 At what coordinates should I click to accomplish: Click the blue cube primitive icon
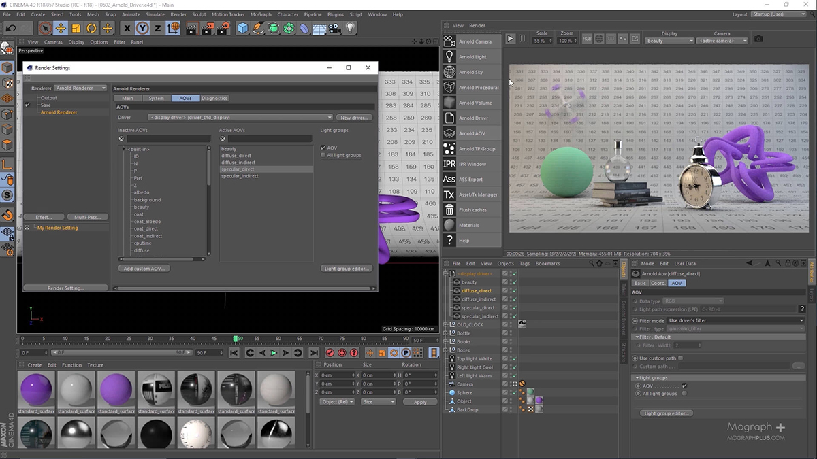click(x=242, y=28)
